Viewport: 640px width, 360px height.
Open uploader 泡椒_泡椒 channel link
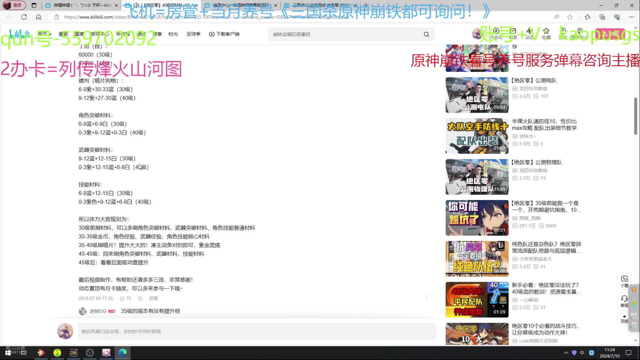coord(530,218)
